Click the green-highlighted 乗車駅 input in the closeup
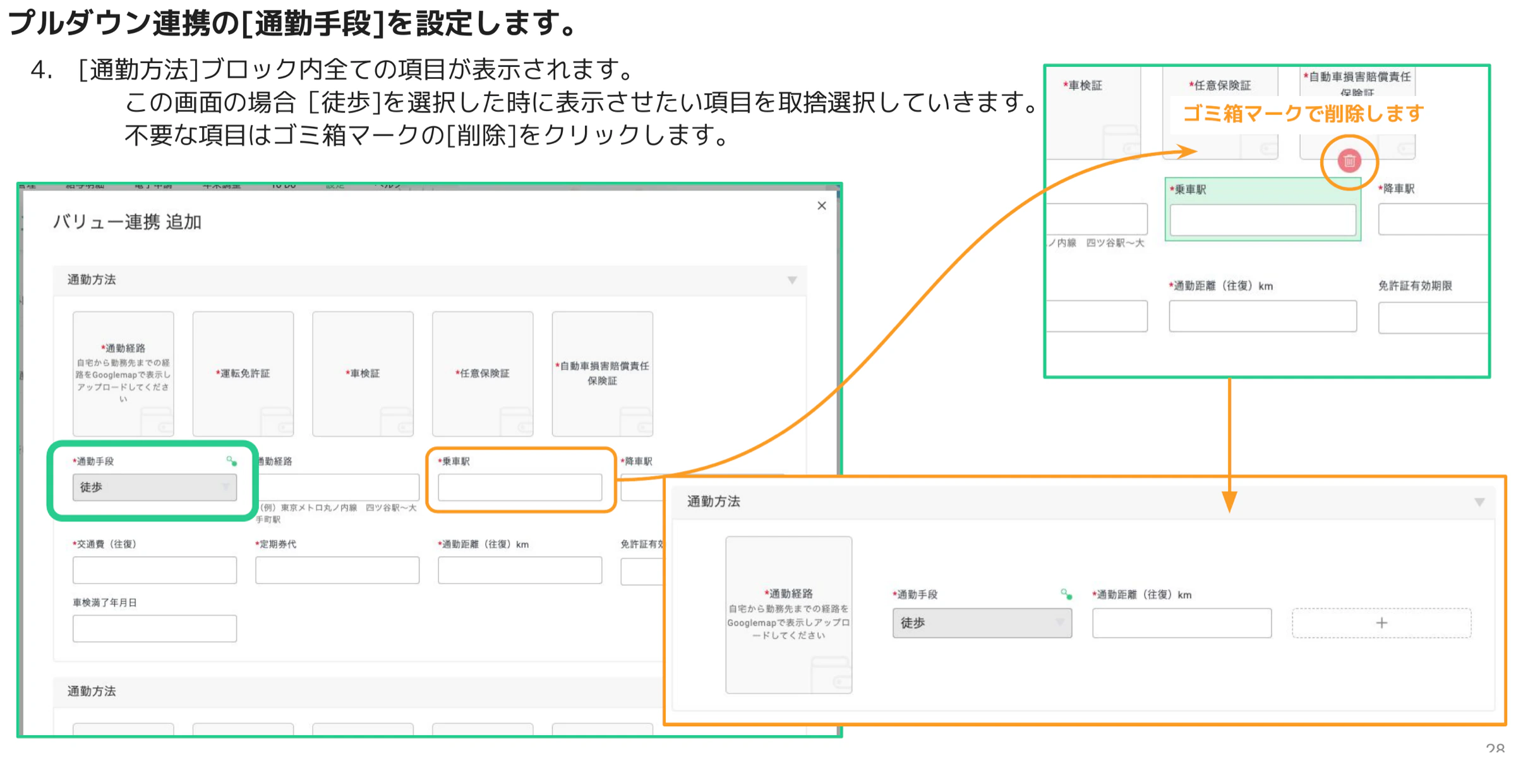Screen dimensions: 1516x761 coord(1263,220)
